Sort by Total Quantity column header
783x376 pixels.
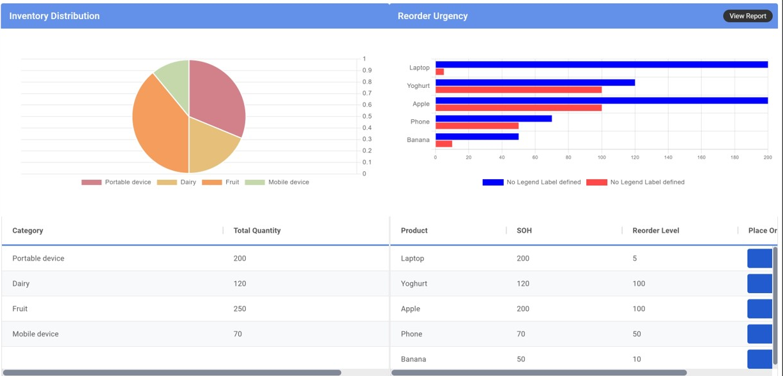coord(257,231)
